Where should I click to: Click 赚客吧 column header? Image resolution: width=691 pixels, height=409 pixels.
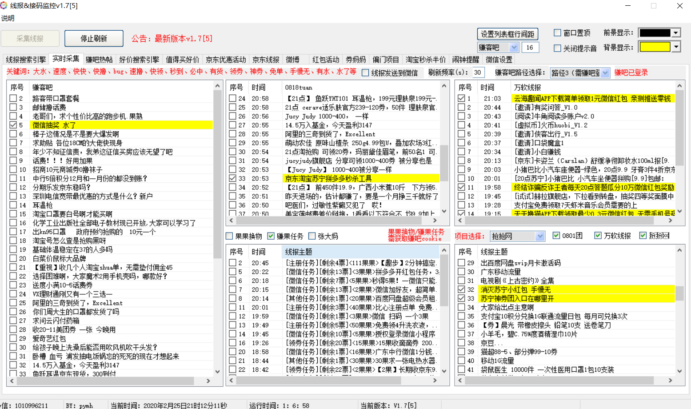[121, 88]
